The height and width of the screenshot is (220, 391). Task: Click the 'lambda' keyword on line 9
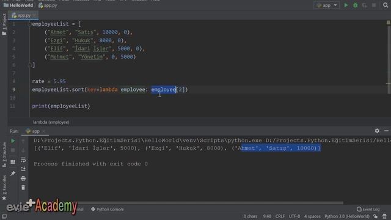(x=109, y=90)
